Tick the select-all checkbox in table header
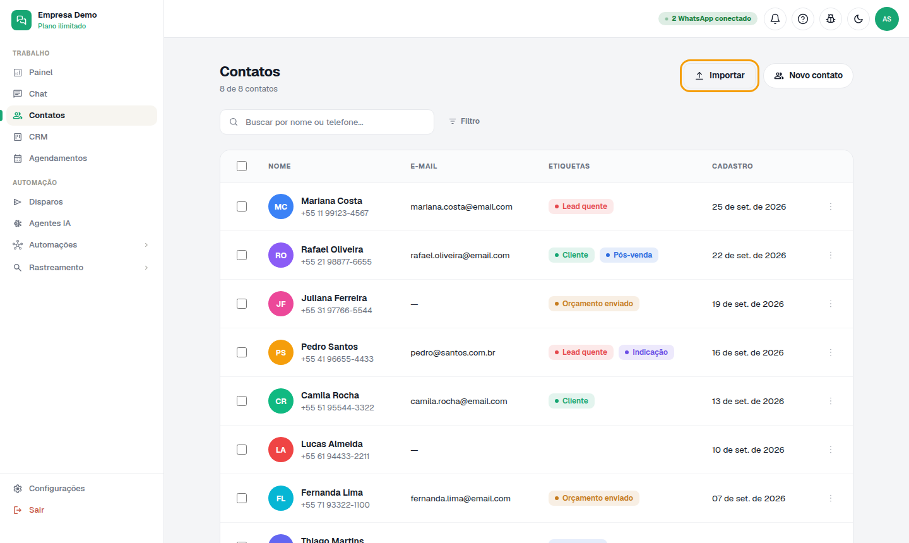909x543 pixels. (x=242, y=166)
